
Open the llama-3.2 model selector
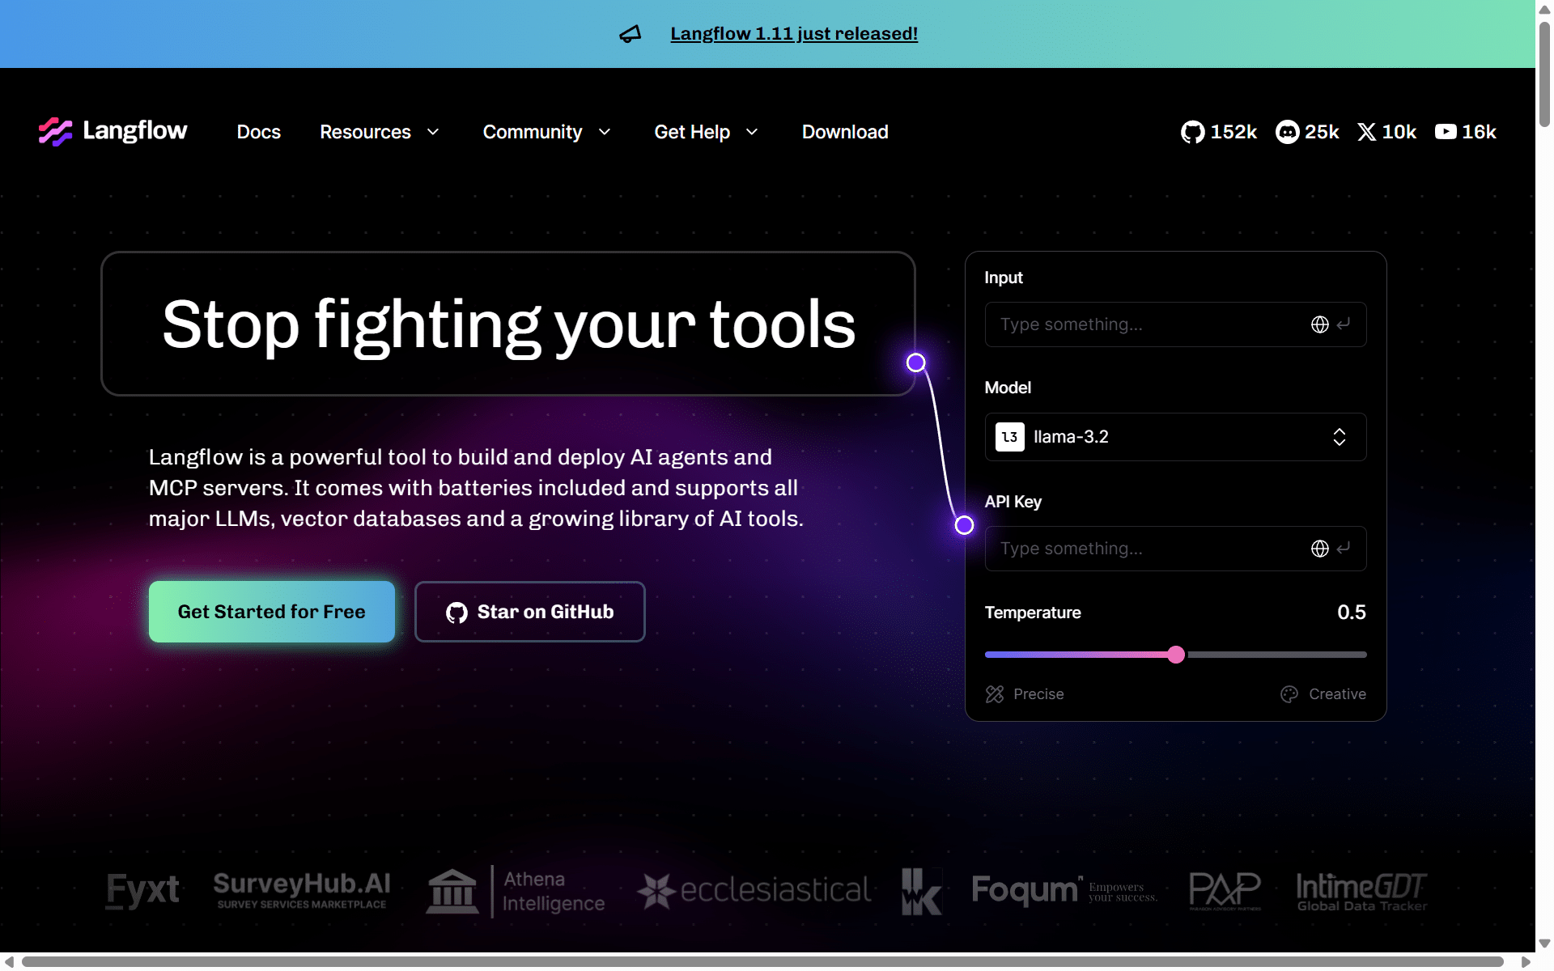[1175, 437]
